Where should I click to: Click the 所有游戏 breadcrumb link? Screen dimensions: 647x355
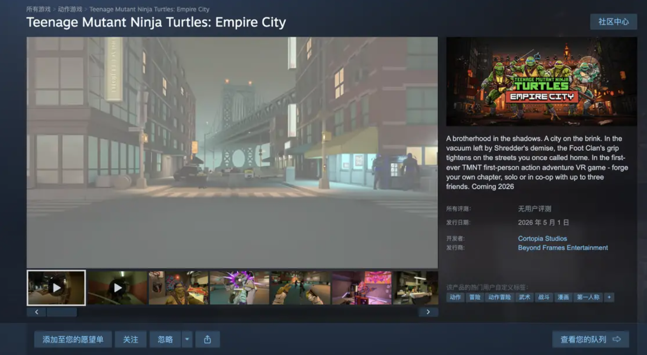click(38, 9)
